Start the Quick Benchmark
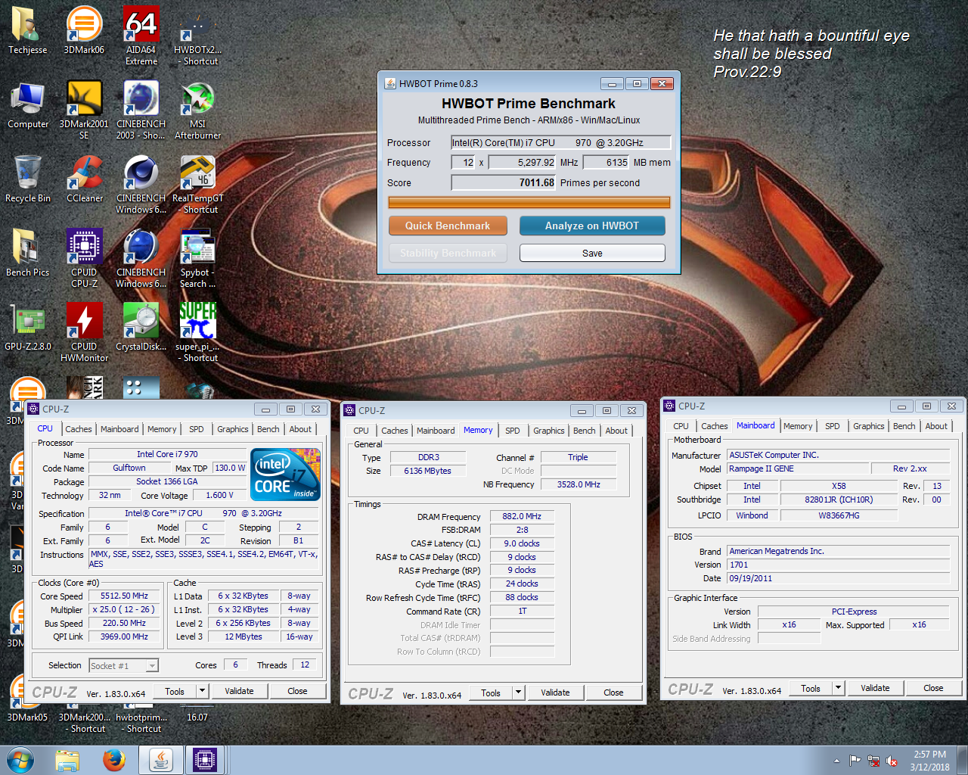The image size is (968, 775). pos(448,226)
